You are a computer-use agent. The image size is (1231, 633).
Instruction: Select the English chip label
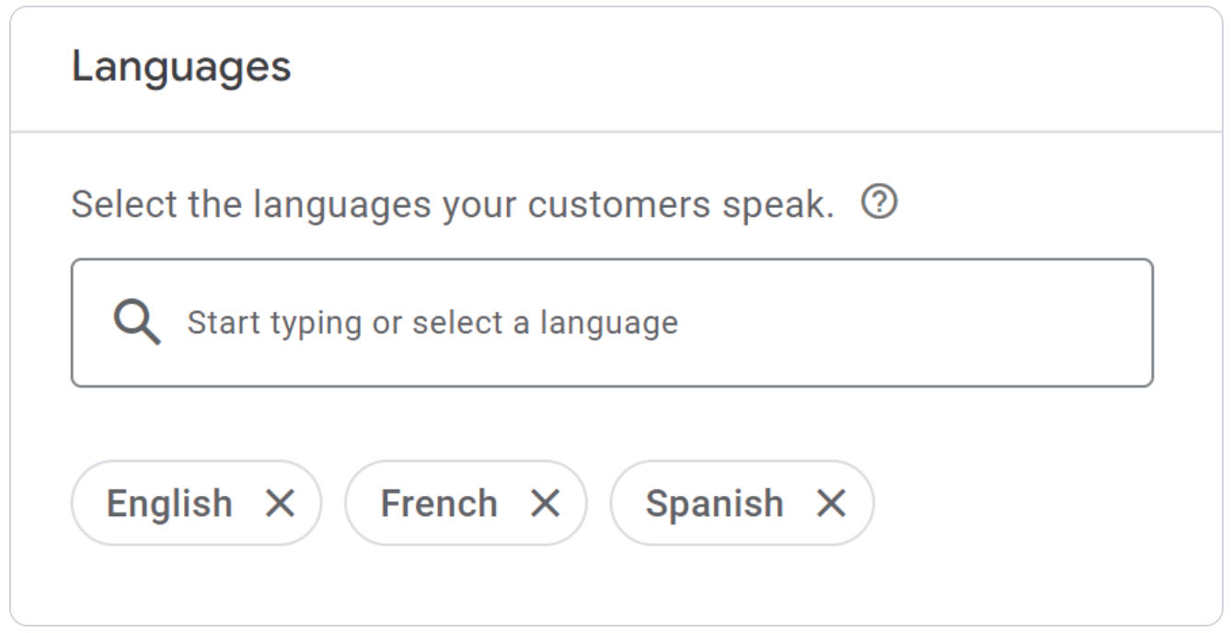(169, 503)
